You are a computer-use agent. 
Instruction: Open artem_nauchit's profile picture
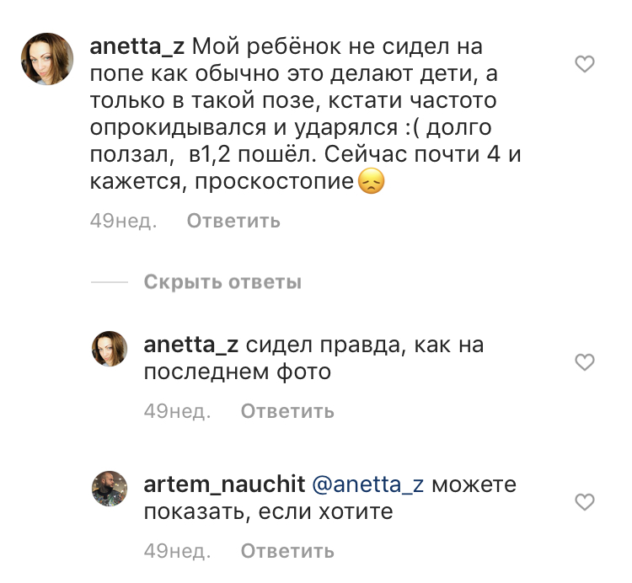coord(109,489)
